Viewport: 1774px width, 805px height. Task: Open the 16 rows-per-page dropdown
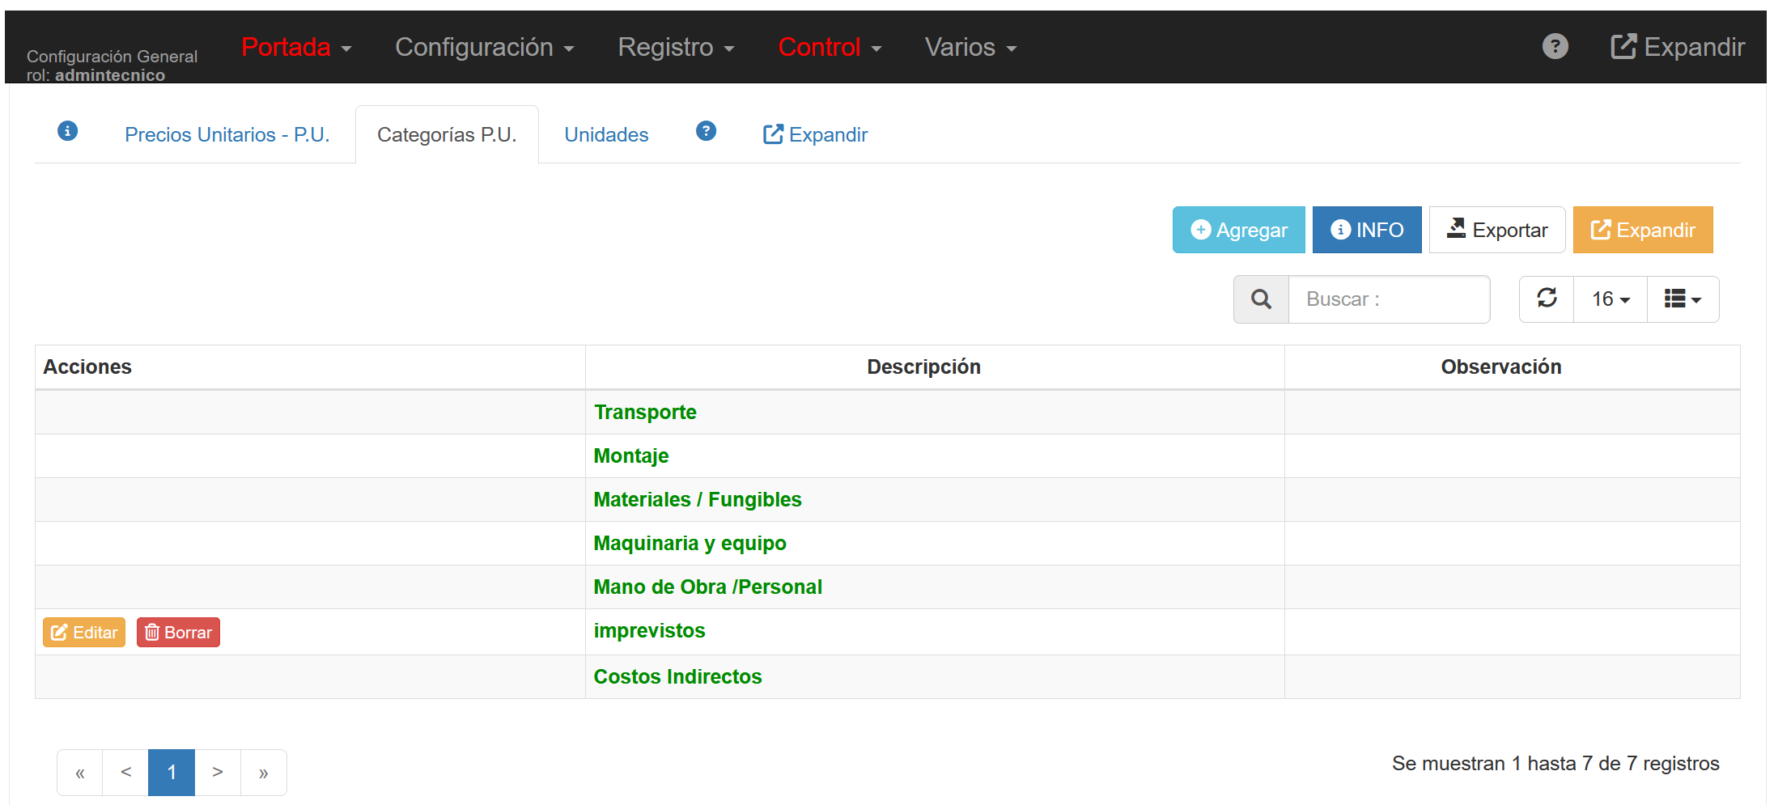1610,299
